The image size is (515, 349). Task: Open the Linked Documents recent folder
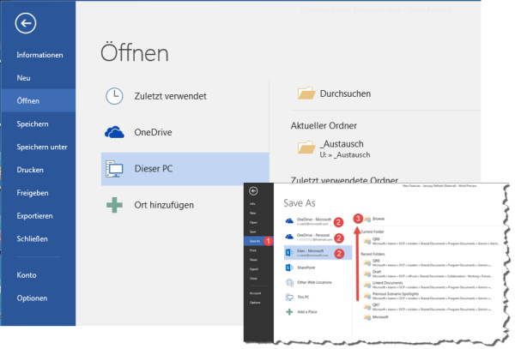[428, 285]
